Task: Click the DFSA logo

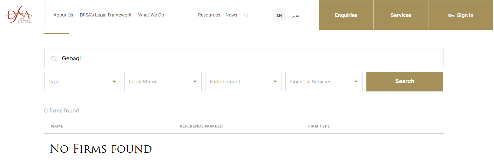Action: click(x=19, y=15)
